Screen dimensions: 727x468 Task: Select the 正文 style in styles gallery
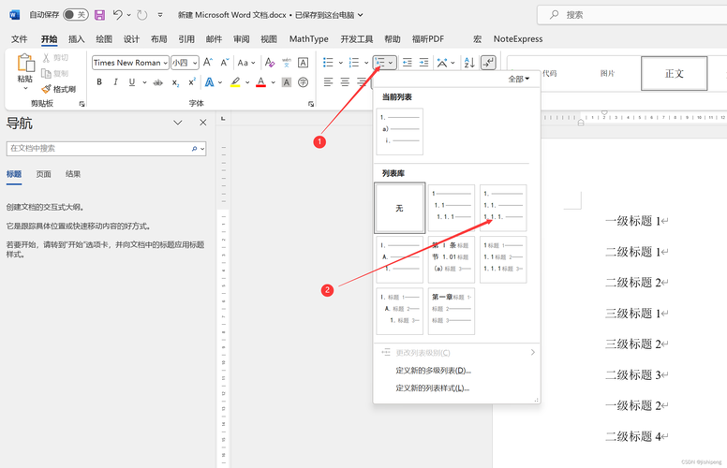point(675,73)
